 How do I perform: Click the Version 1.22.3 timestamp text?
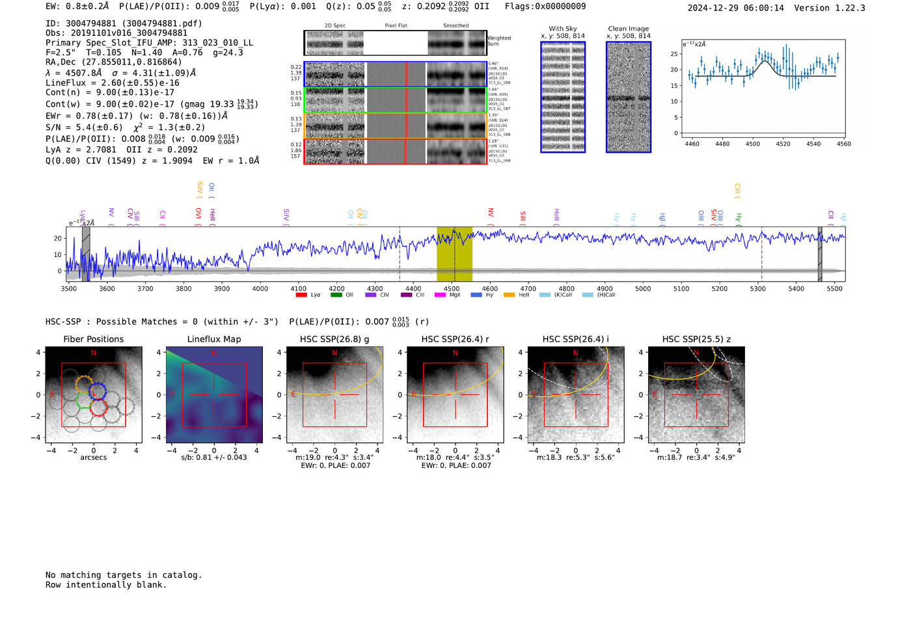776,8
